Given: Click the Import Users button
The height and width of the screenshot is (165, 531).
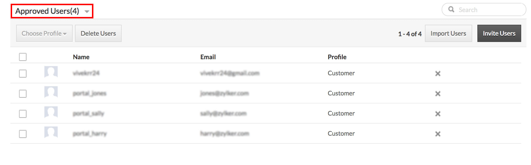Looking at the screenshot, I should 448,33.
